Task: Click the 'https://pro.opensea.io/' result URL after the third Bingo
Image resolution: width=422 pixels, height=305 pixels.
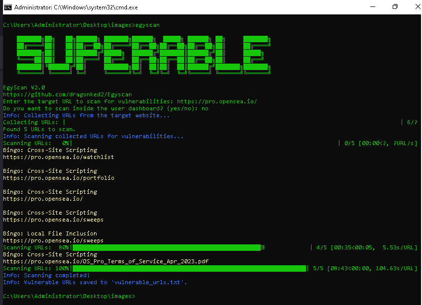Action: click(x=43, y=199)
